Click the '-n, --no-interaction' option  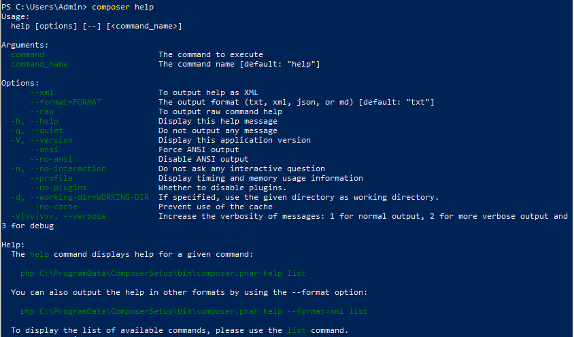[x=58, y=168]
